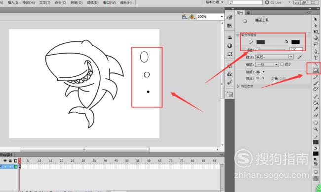The height and width of the screenshot is (192, 321).
Task: Open the Swatches panel icon
Action: click(x=230, y=26)
